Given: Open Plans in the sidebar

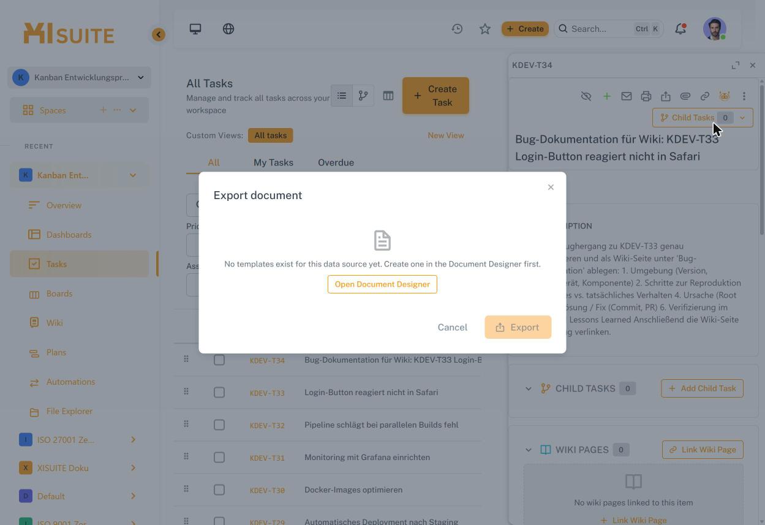Looking at the screenshot, I should [x=56, y=352].
